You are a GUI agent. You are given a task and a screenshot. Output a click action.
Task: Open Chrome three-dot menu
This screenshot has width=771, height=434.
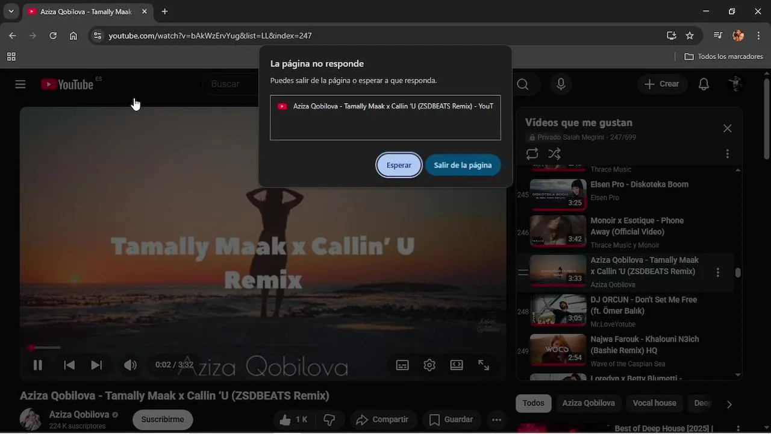pyautogui.click(x=759, y=36)
